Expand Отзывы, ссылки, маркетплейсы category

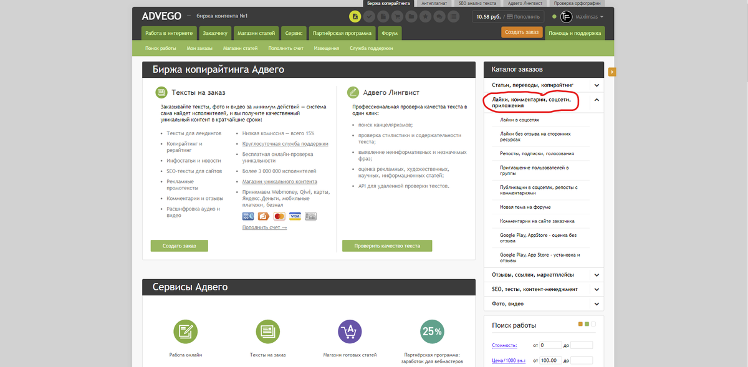click(x=597, y=275)
